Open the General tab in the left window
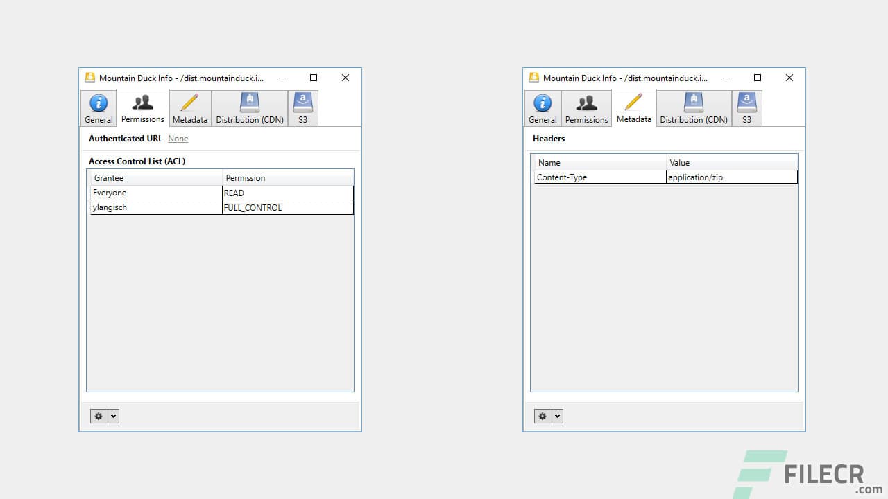 coord(99,108)
